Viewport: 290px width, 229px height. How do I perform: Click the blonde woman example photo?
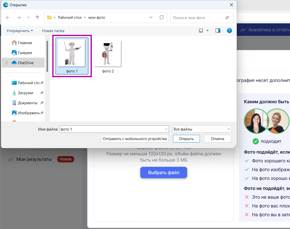tap(277, 121)
